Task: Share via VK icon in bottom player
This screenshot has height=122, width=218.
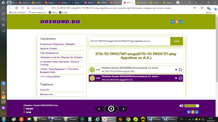Action: [x=189, y=112]
